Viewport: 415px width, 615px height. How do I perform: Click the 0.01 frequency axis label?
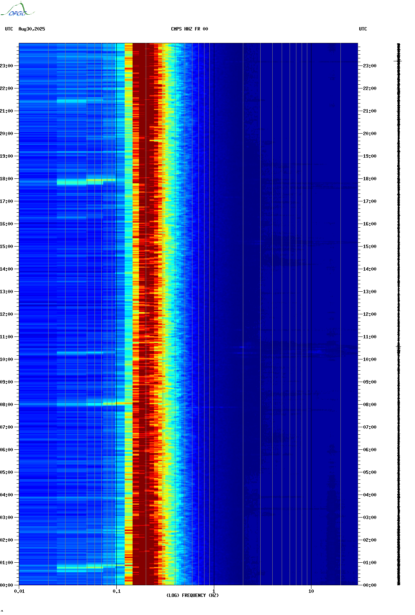coord(19,591)
